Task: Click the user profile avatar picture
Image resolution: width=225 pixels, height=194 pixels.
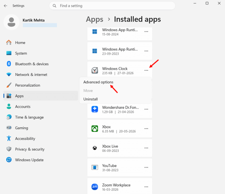Action: (11, 22)
